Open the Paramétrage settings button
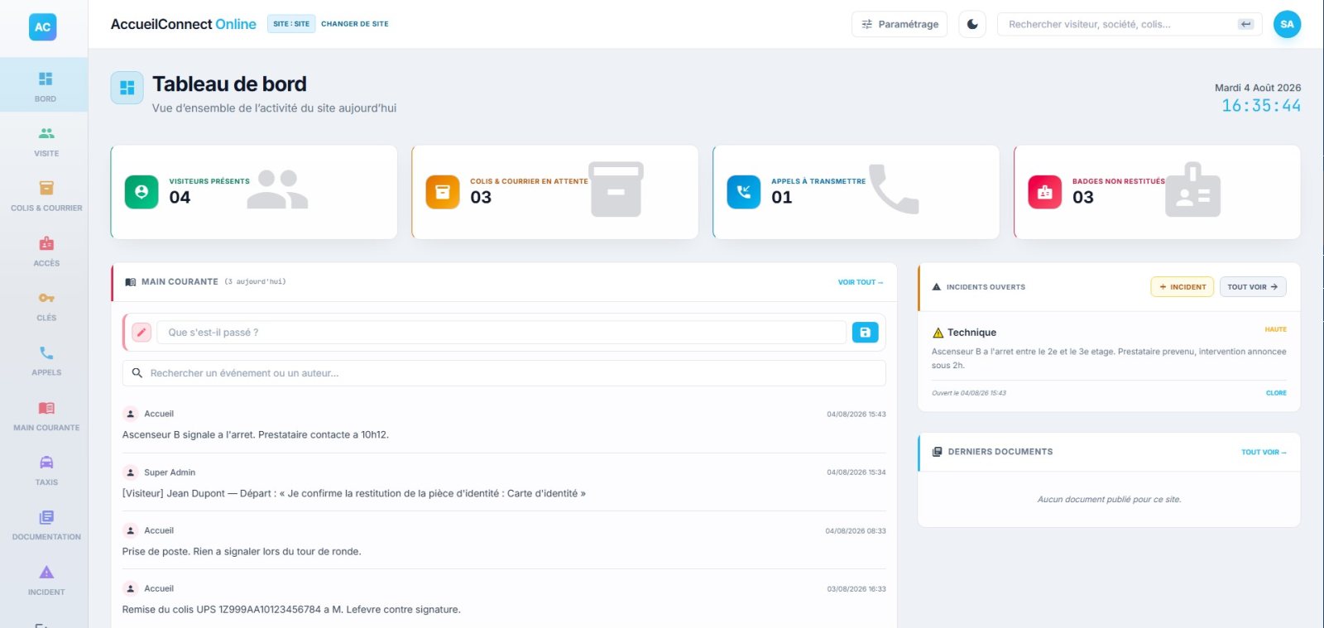The image size is (1324, 628). point(899,24)
